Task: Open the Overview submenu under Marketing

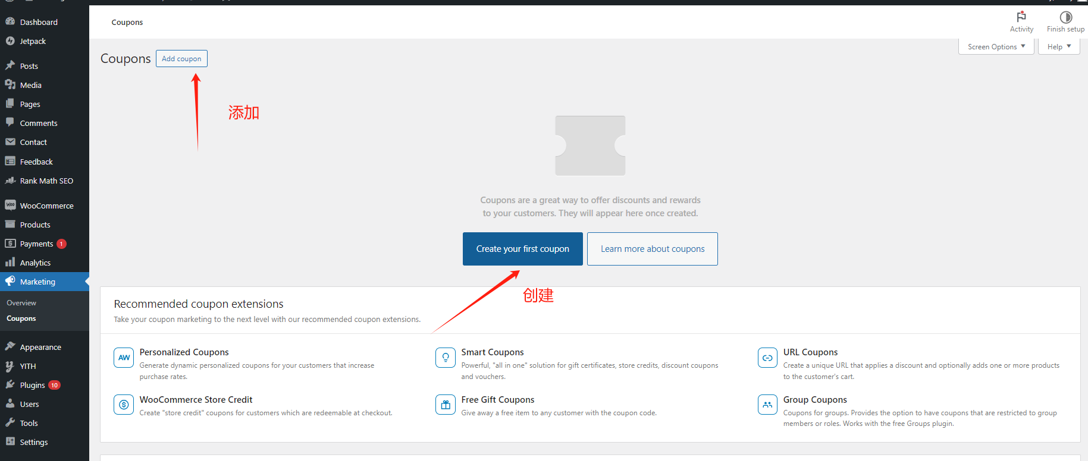Action: (x=21, y=302)
